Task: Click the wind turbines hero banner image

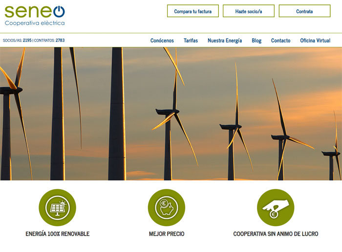Action: click(171, 114)
